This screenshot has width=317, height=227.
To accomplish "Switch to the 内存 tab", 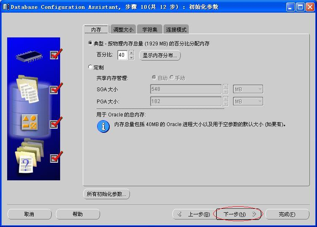I will coord(96,29).
